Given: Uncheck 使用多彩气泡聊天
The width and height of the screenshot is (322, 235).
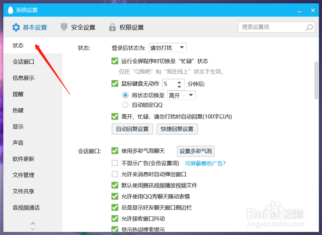Looking at the screenshot, I should [115, 150].
